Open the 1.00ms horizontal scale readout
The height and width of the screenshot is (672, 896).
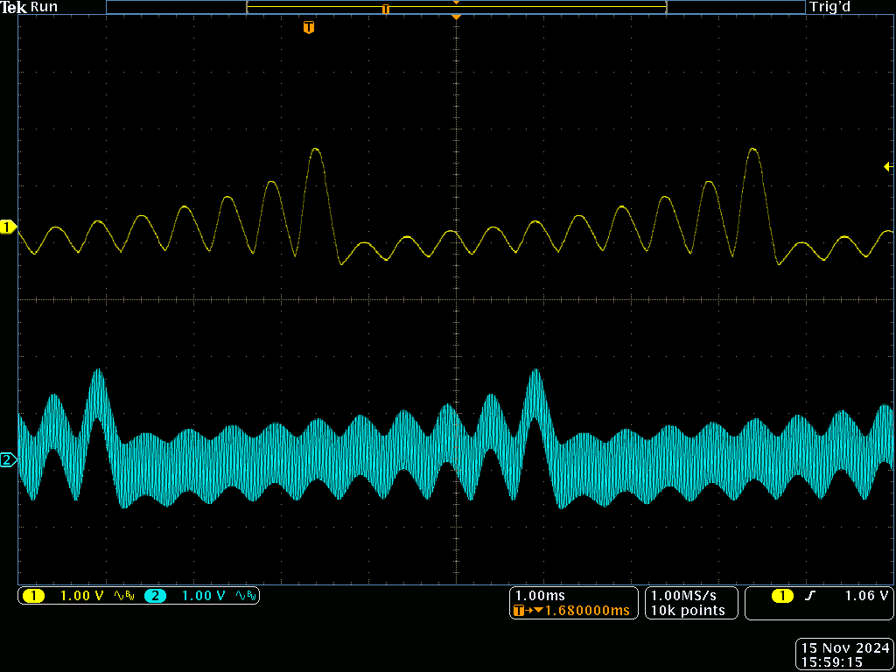(539, 595)
